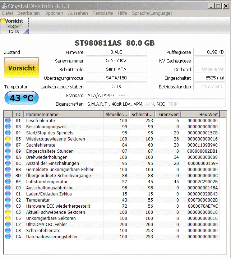Click the blue status dot for Suchfehlerrate

click(x=8, y=145)
